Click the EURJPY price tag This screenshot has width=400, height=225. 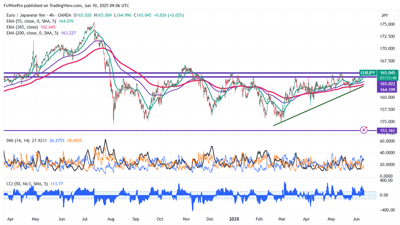367,73
